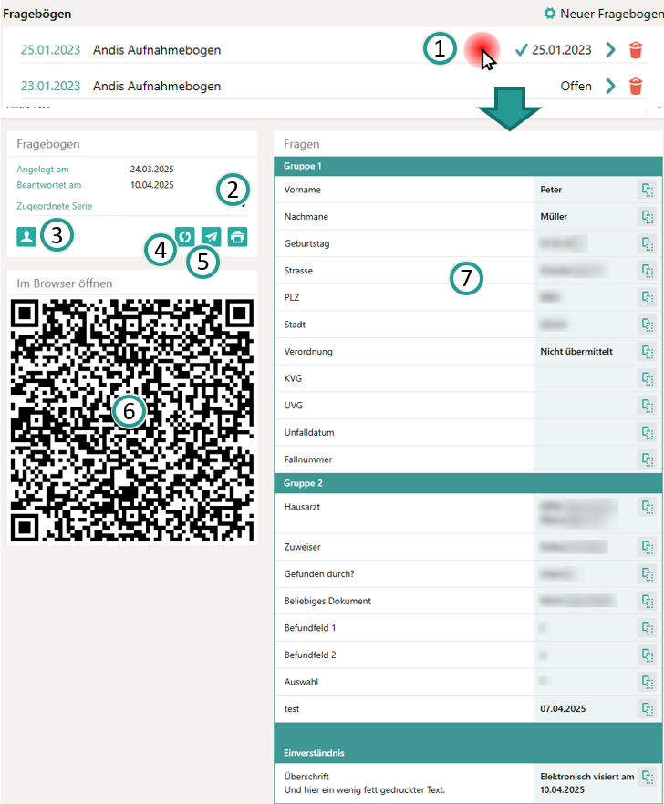
Task: Expand the 25.01.2023 questionnaire row chevron
Action: 610,50
